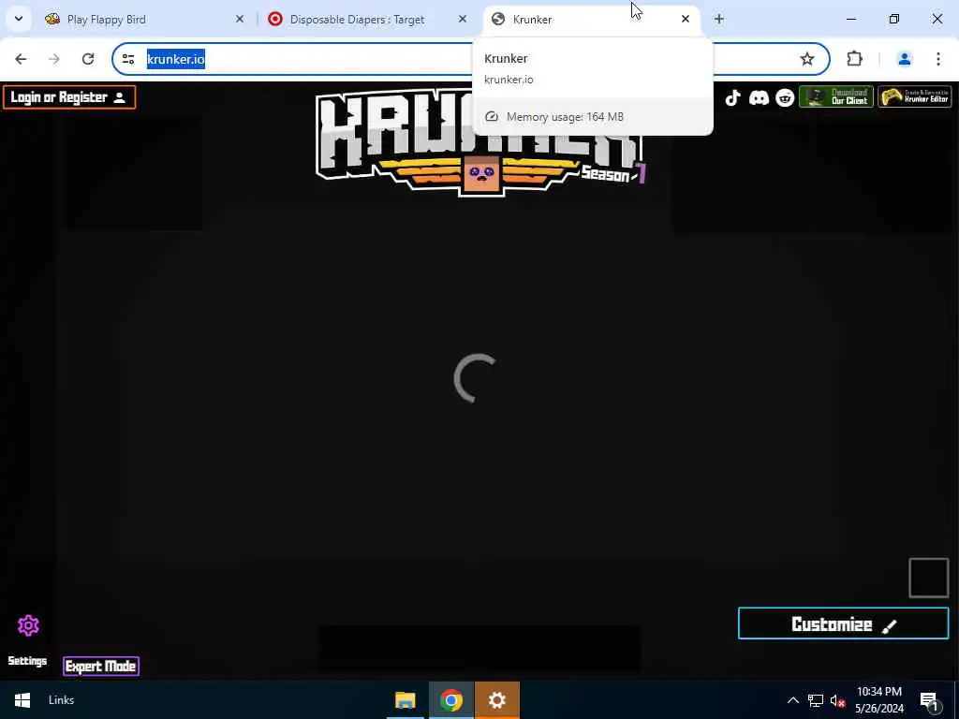
Task: Open File Explorer from taskbar
Action: point(405,700)
